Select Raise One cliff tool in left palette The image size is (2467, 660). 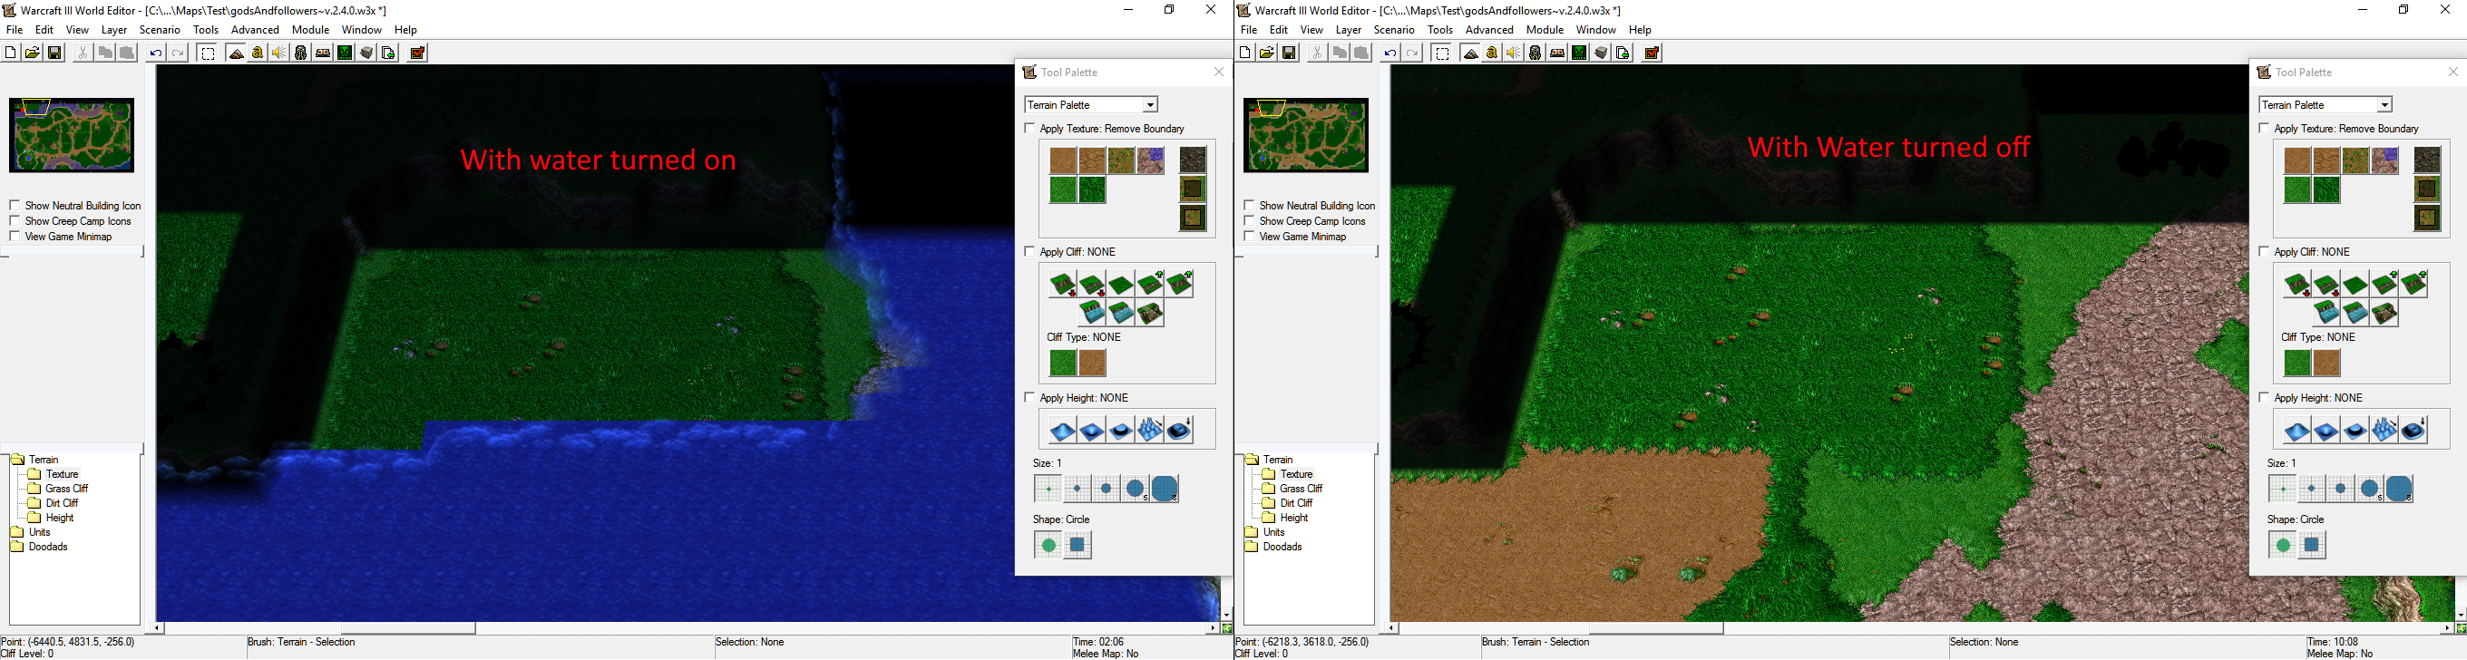tap(1150, 284)
